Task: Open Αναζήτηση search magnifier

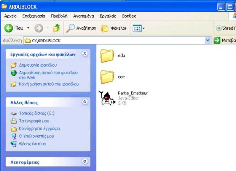Action: (70, 28)
